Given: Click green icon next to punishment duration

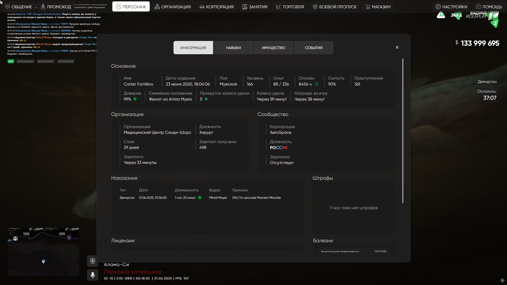Looking at the screenshot, I should 200,198.
